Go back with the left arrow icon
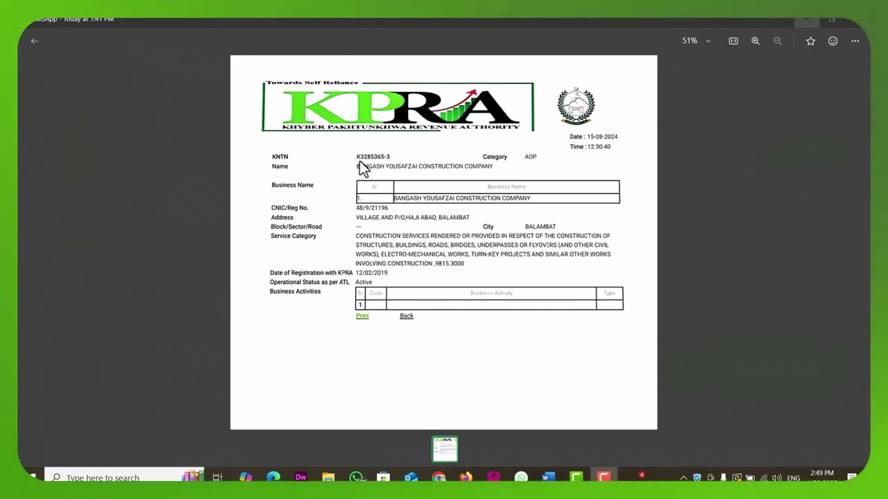The width and height of the screenshot is (888, 499). click(x=34, y=41)
